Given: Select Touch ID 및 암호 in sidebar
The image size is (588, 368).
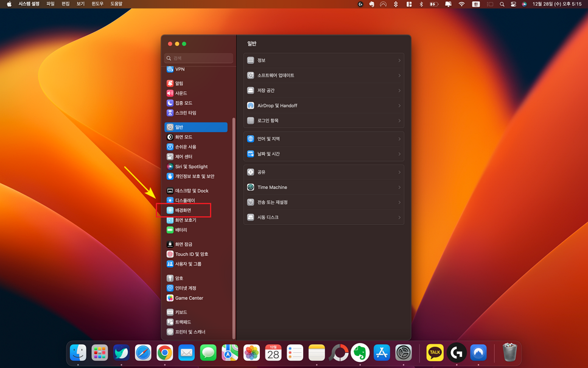Looking at the screenshot, I should pyautogui.click(x=196, y=254).
